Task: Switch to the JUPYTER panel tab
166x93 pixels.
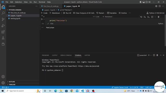Action: (87, 55)
